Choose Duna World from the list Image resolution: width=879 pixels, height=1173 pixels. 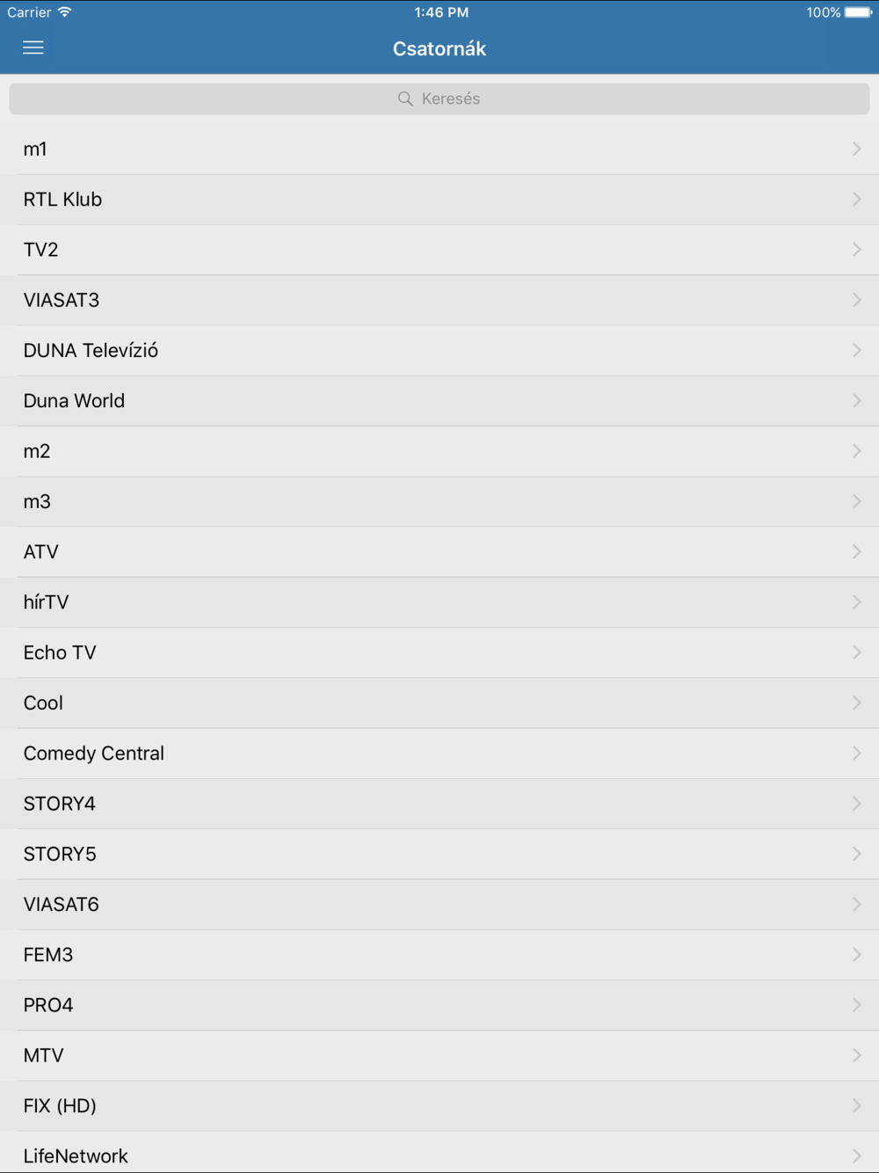coord(74,401)
